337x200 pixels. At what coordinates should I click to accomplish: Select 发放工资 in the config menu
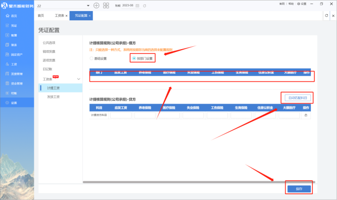coord(54,97)
